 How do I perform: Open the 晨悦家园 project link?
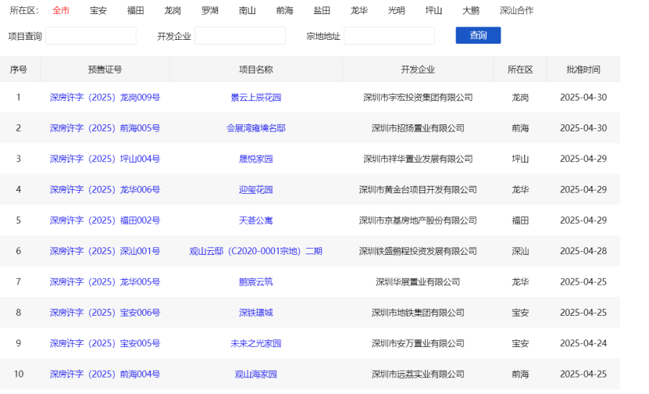tap(255, 159)
